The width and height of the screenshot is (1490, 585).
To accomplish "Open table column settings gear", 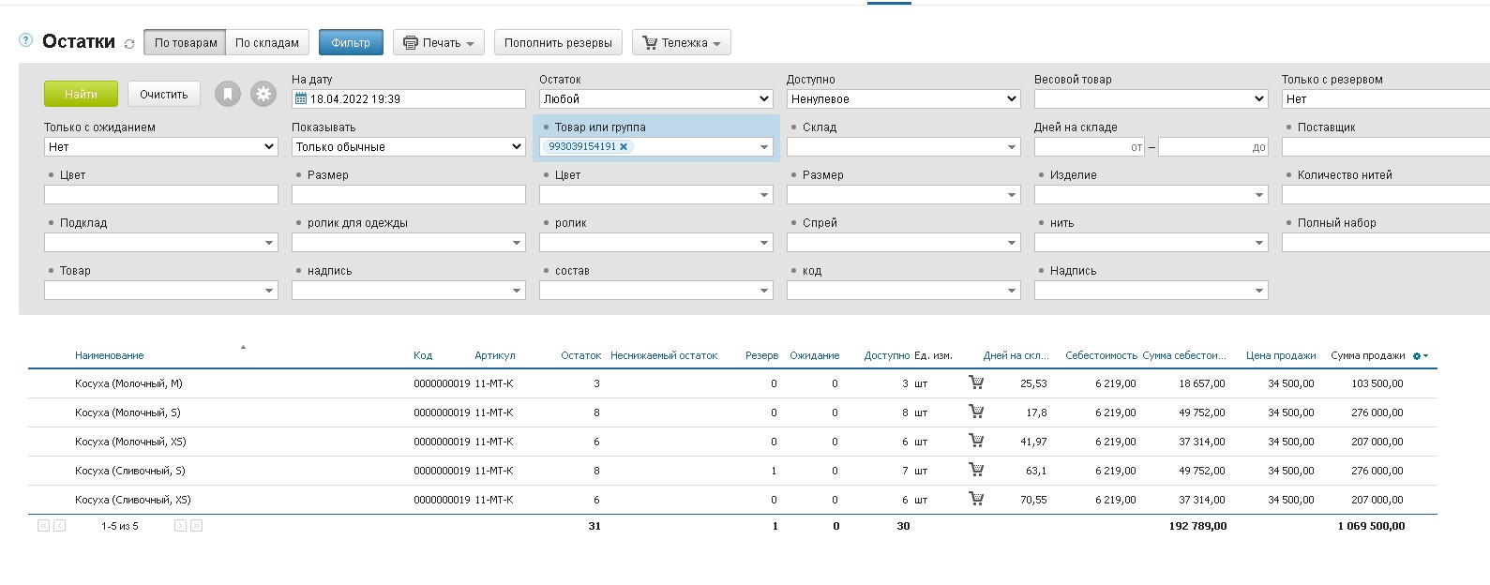I will click(x=1420, y=356).
